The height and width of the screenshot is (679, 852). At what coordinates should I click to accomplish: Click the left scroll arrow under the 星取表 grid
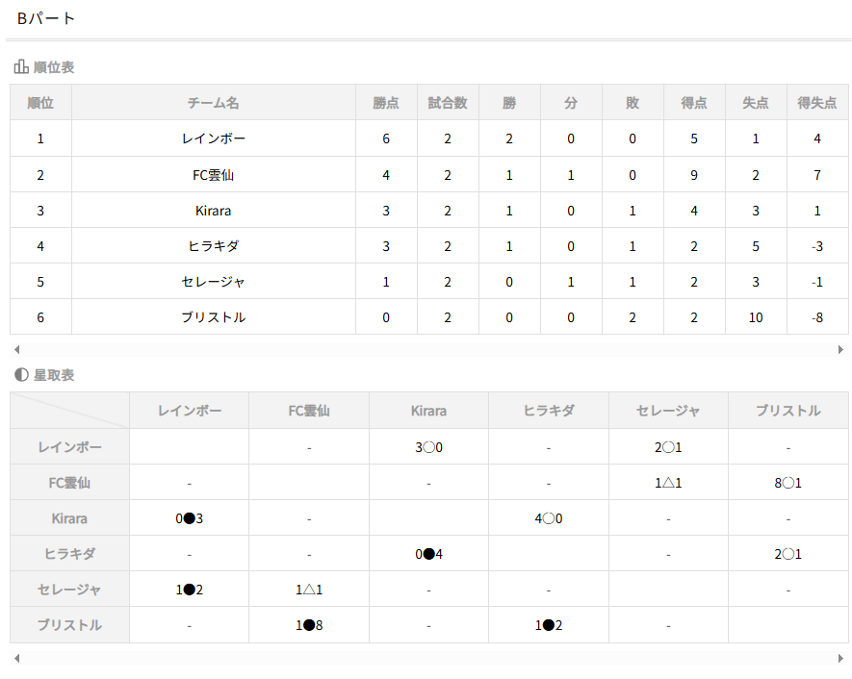coord(16,659)
